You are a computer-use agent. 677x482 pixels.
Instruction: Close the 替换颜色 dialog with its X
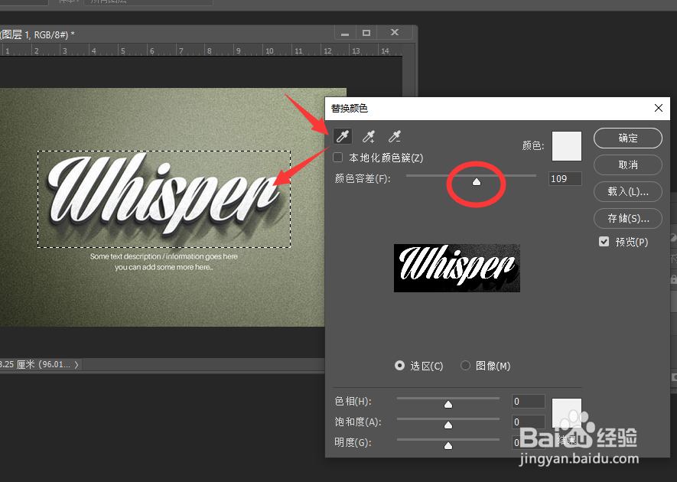click(x=659, y=108)
